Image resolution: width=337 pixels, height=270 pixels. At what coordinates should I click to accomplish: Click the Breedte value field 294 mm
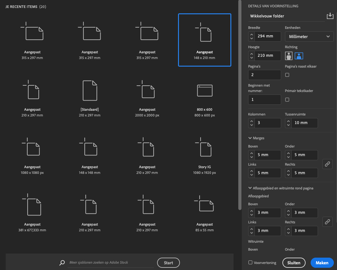(x=268, y=36)
